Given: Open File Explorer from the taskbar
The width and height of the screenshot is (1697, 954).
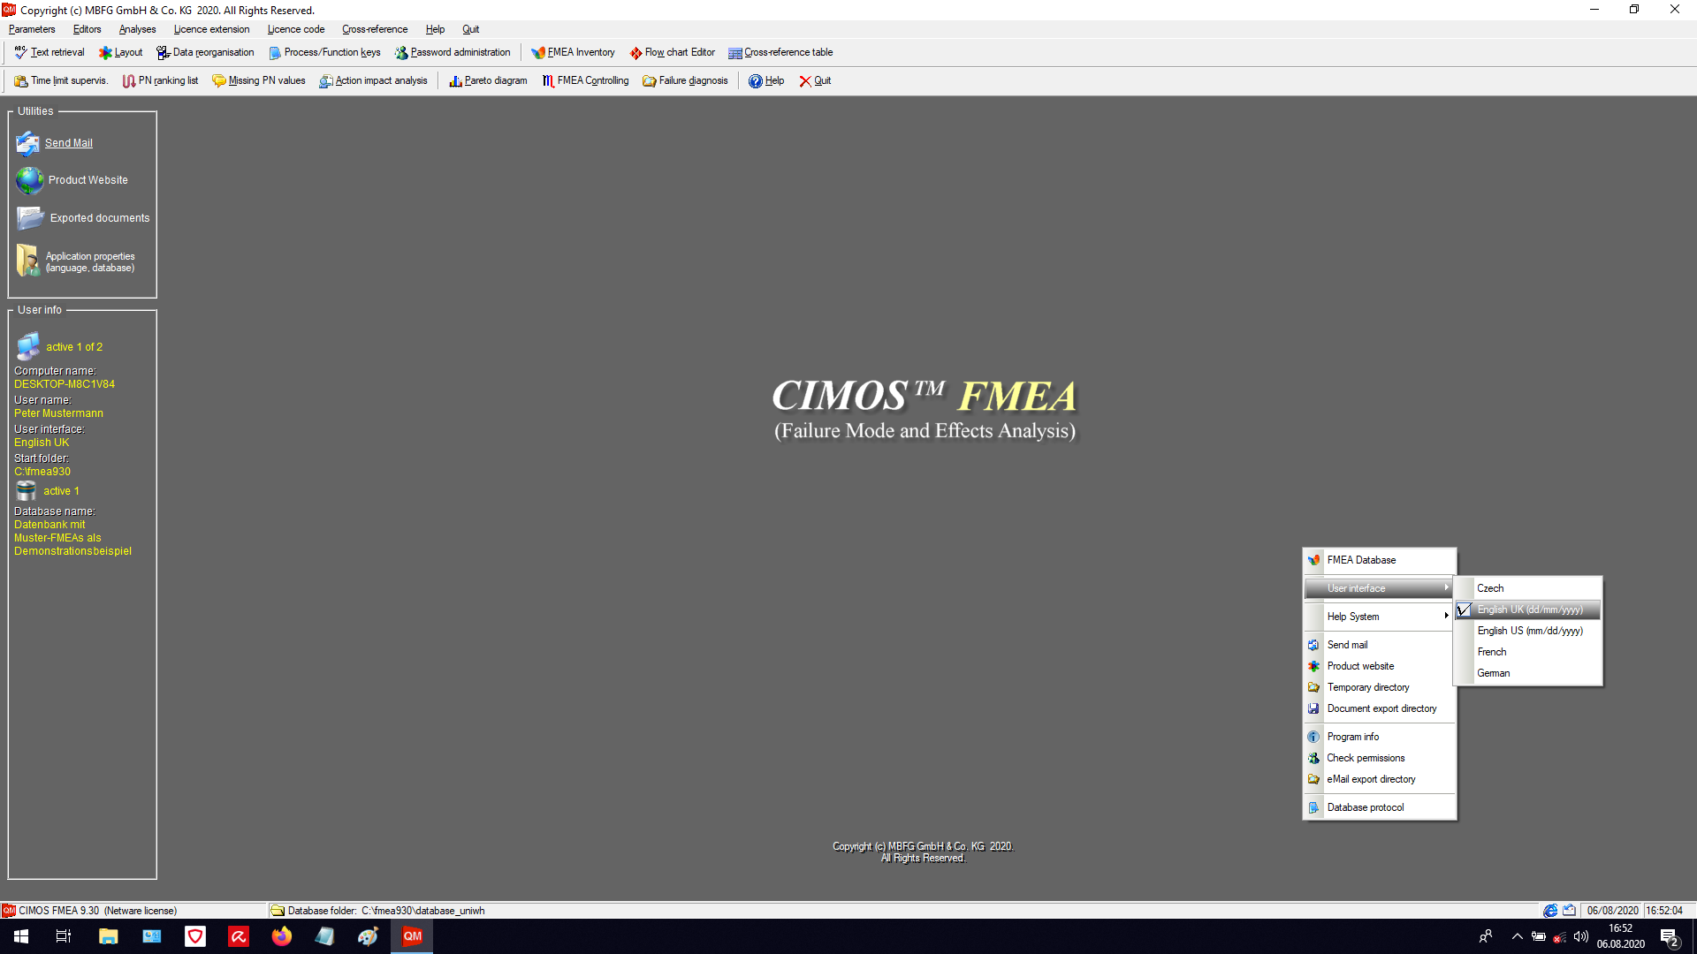Looking at the screenshot, I should pos(108,936).
